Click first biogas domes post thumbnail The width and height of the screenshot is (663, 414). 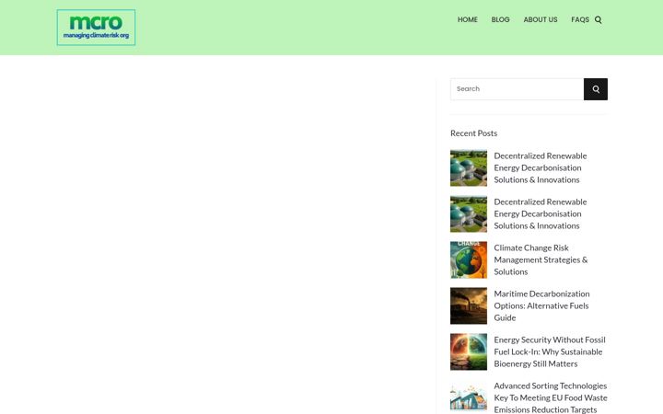[469, 167]
